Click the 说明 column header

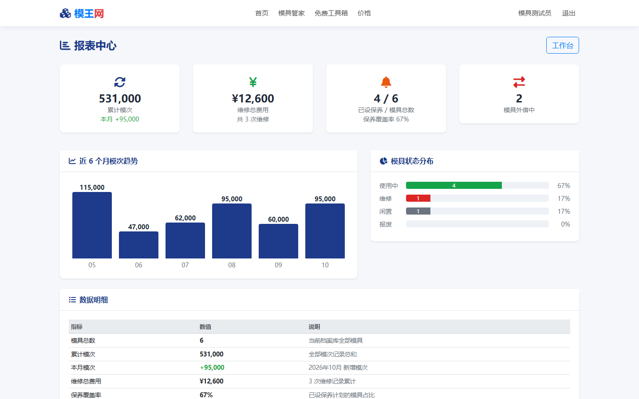[x=315, y=327]
